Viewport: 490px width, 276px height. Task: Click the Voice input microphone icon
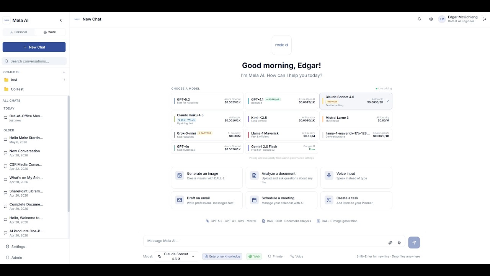[328, 176]
